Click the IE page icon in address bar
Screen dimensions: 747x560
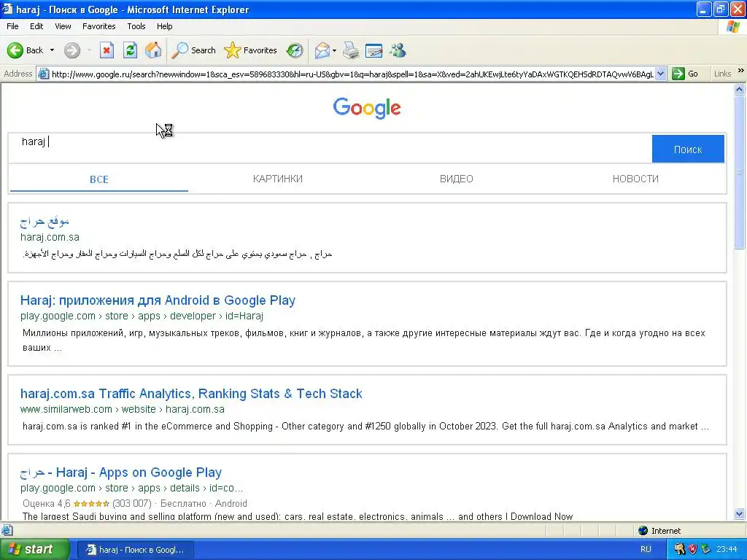click(43, 74)
